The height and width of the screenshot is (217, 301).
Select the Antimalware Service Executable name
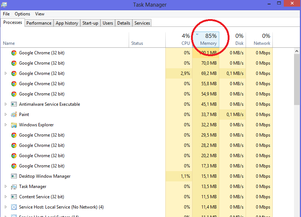pyautogui.click(x=49, y=104)
